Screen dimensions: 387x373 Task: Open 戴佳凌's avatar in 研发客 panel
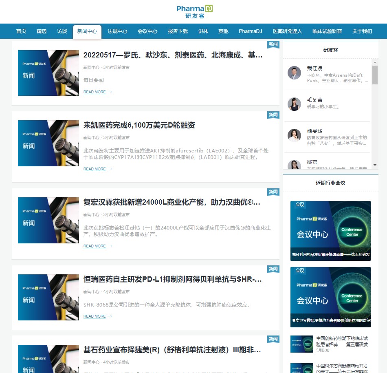[x=294, y=73]
